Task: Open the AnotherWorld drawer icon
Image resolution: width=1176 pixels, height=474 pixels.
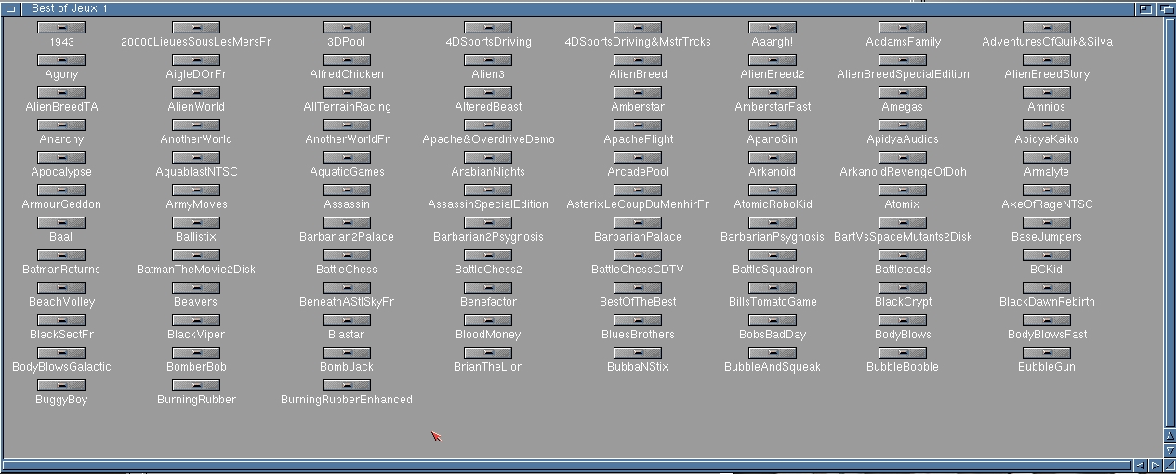Action: pos(196,125)
